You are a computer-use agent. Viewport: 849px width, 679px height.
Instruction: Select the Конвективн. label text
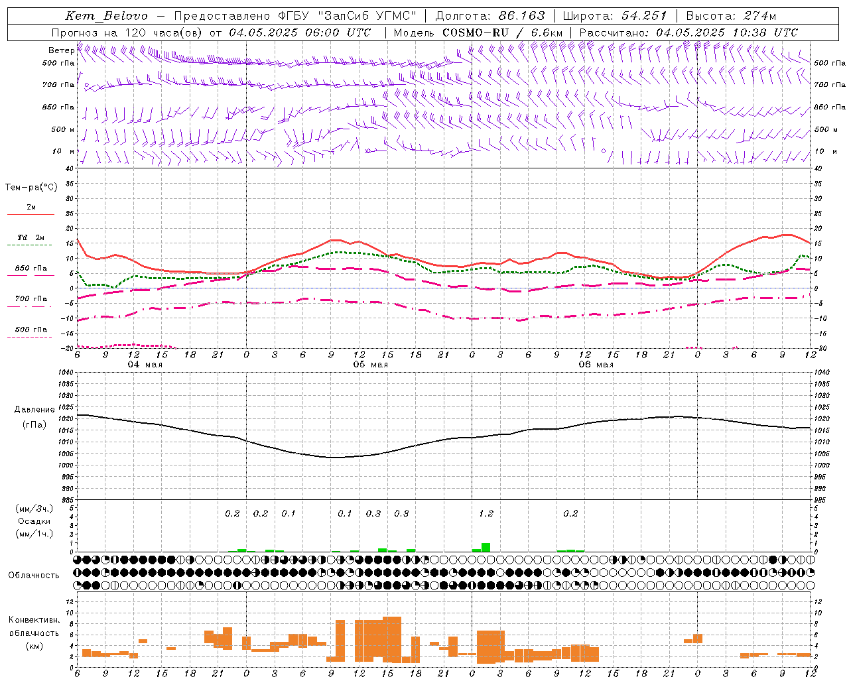(x=34, y=620)
